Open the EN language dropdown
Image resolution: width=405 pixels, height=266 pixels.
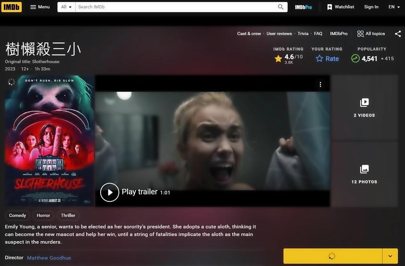[x=394, y=7]
